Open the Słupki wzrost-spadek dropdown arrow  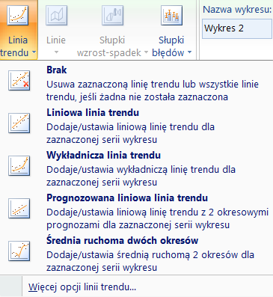tap(146, 52)
